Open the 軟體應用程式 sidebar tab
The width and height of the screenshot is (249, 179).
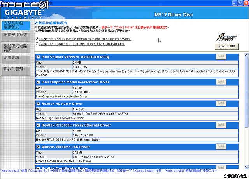pos(16,37)
